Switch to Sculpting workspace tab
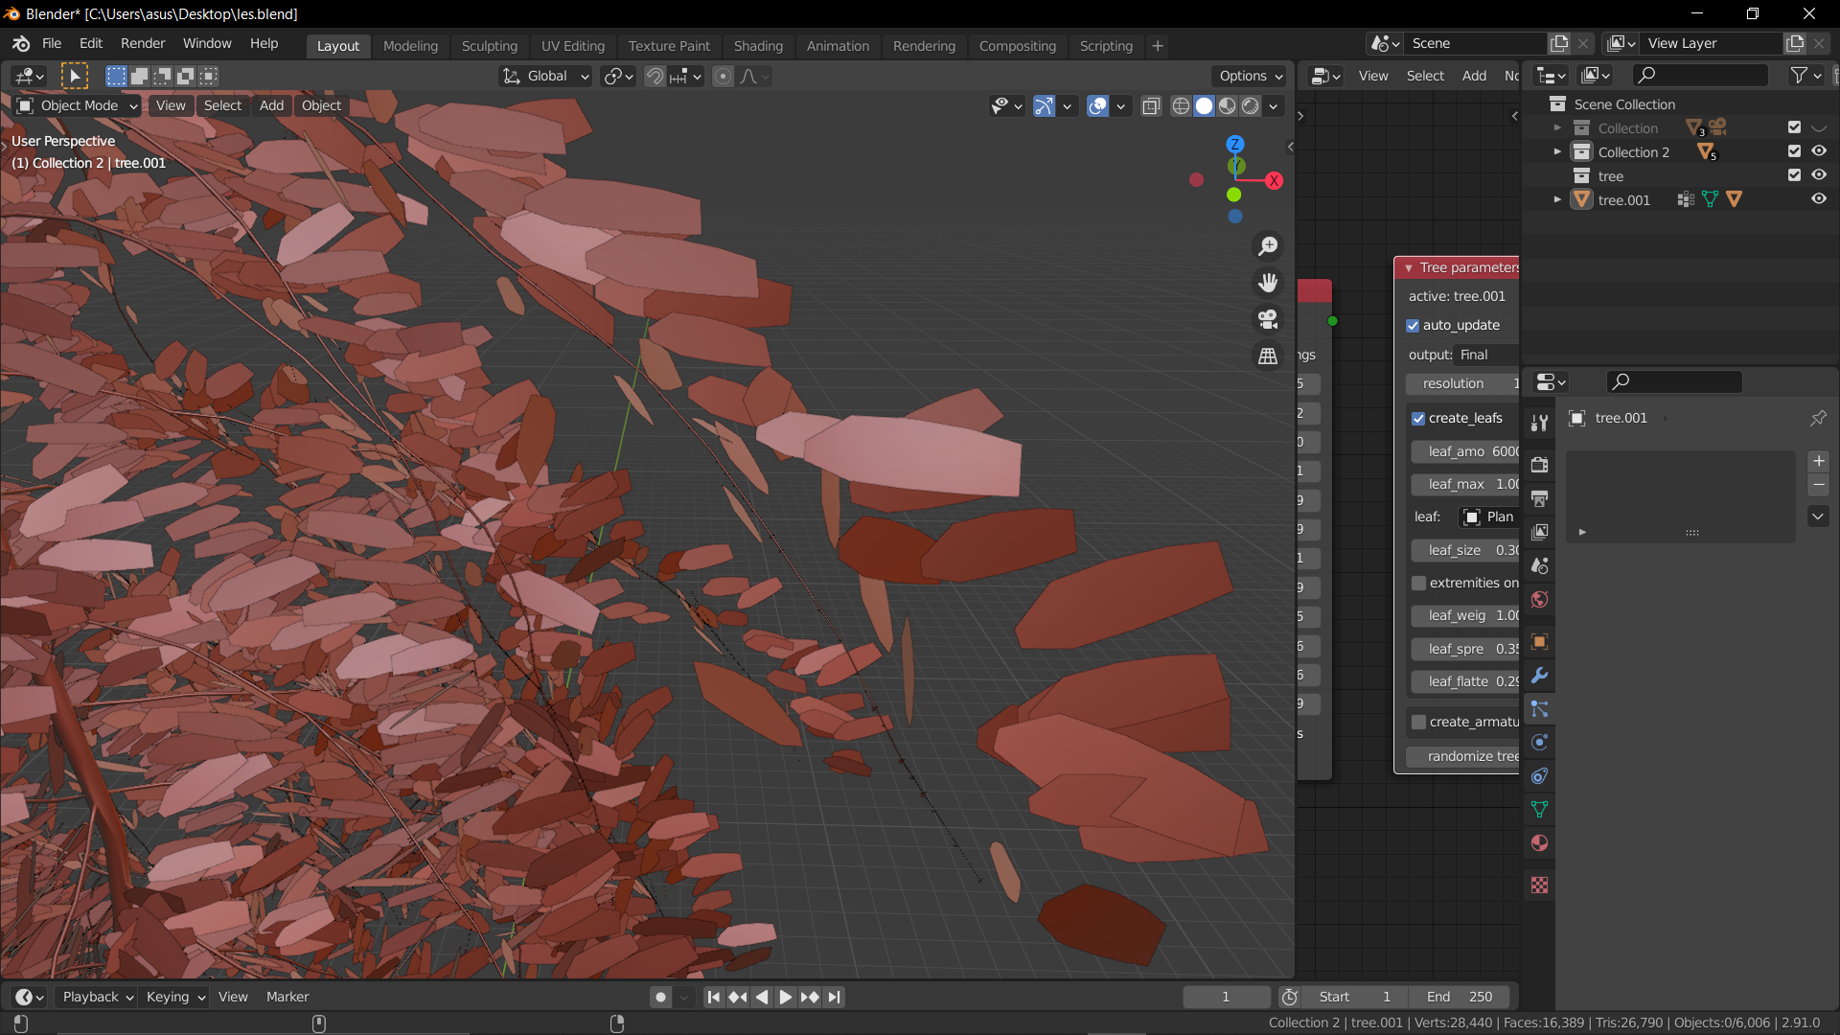 489,46
